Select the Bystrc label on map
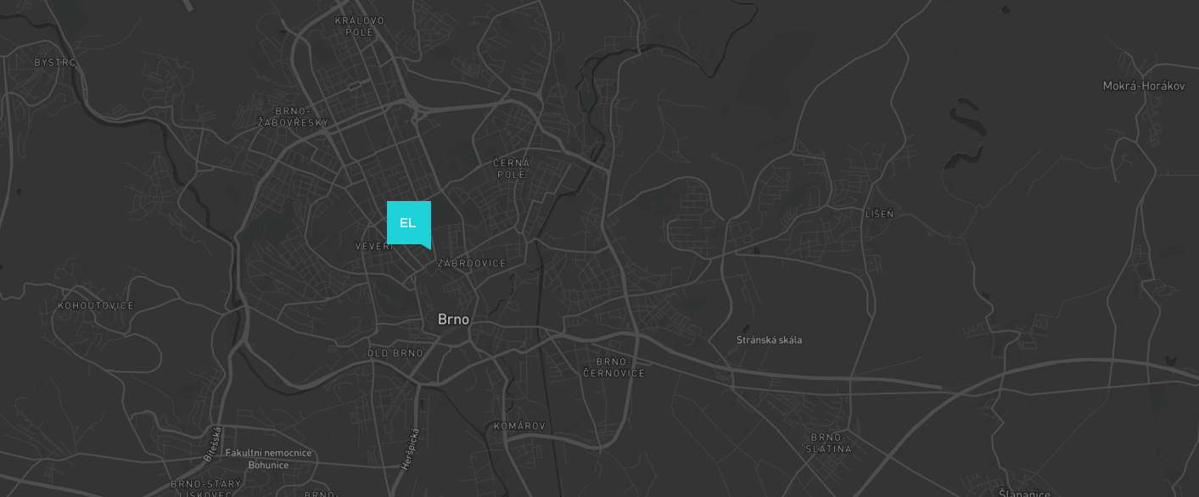1199x497 pixels. 55,63
